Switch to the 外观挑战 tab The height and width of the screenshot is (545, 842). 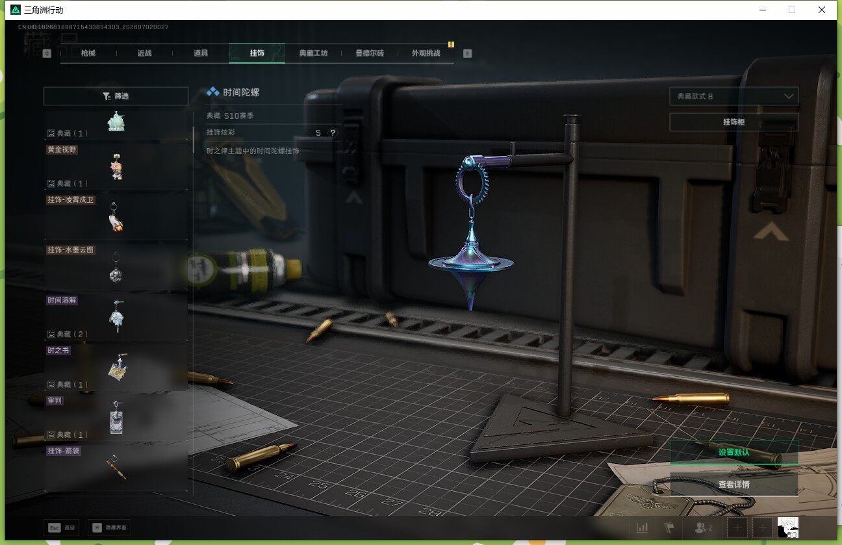(426, 53)
